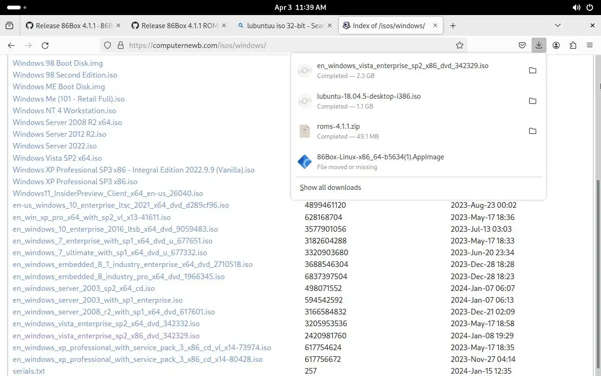Switch to Release 86Box 4.1.1 tab
Image resolution: width=601 pixels, height=376 pixels.
pos(73,25)
